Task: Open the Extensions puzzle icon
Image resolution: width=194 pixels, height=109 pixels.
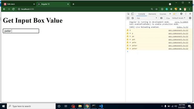Action: pyautogui.click(x=180, y=9)
